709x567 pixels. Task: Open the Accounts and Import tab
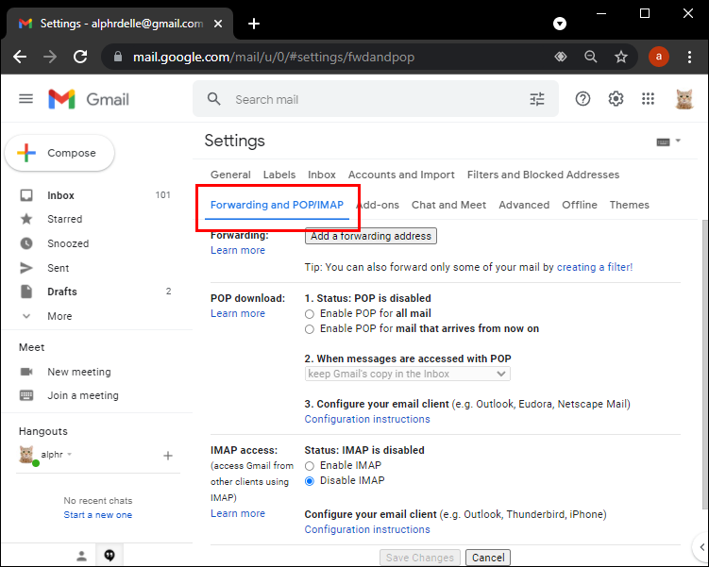point(401,175)
